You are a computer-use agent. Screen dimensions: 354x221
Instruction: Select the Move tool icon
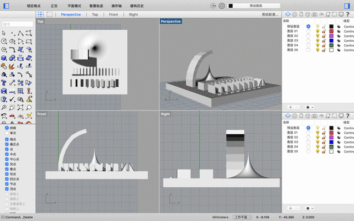tap(12, 83)
